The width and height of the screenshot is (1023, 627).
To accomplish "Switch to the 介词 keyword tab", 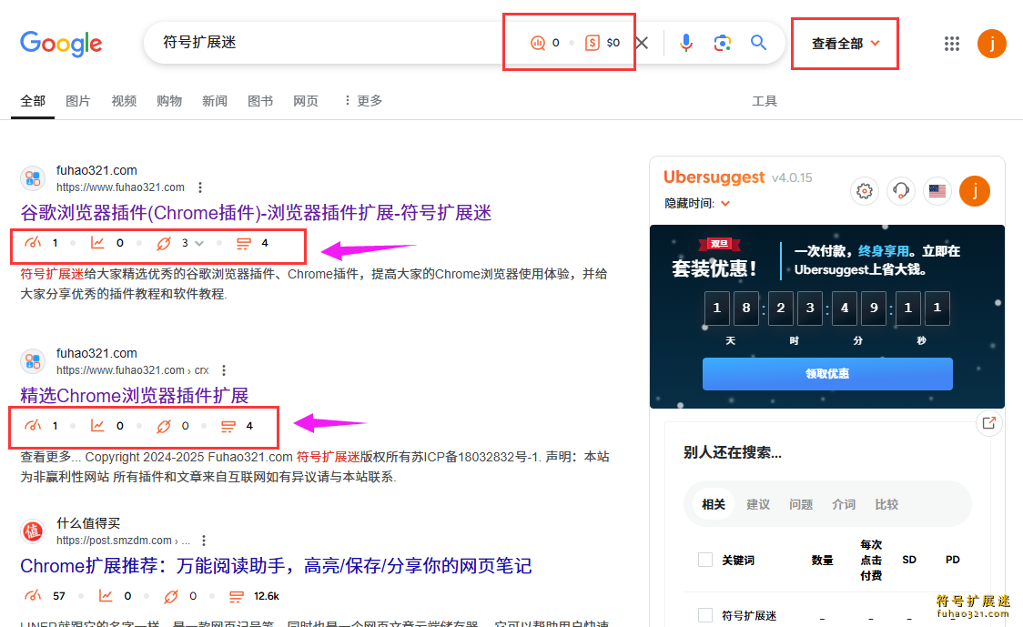I will coord(844,504).
